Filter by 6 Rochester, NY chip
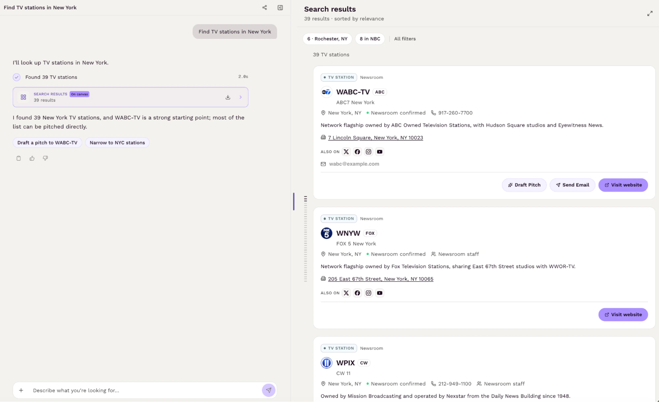This screenshot has height=402, width=659. coord(327,39)
